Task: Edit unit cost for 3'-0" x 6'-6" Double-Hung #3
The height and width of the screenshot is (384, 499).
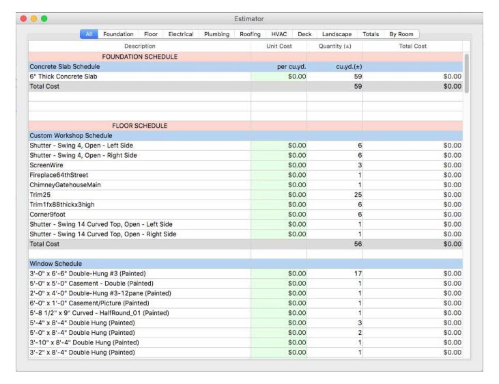Action: click(x=279, y=273)
